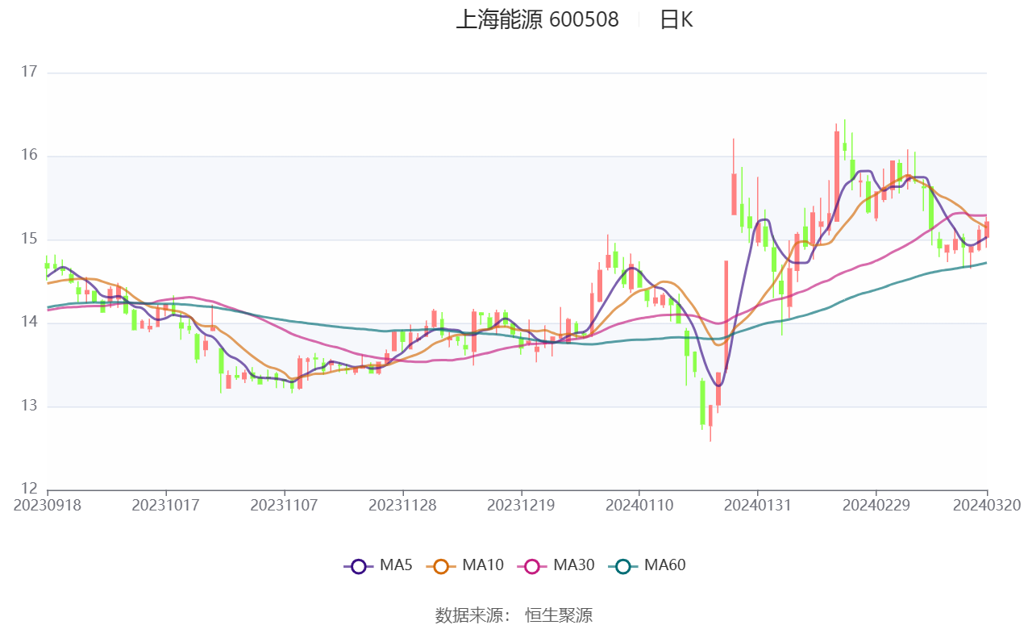Click the 数据来源: 恒生聚源 source text
Viewport: 1028px width, 625px height.
pyautogui.click(x=514, y=615)
